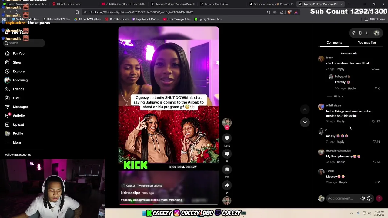Like the messy comment with 24 likes

coord(374,142)
